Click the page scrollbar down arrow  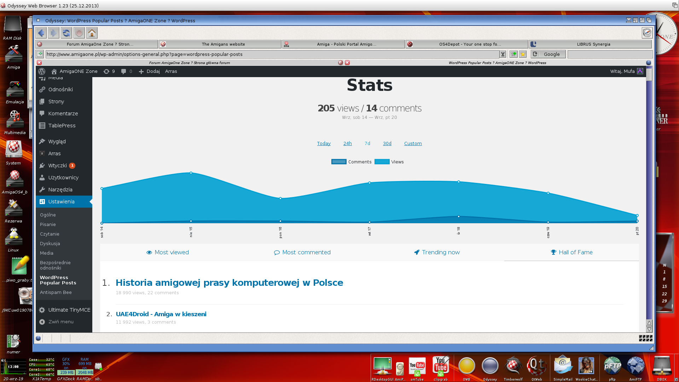coord(649,329)
